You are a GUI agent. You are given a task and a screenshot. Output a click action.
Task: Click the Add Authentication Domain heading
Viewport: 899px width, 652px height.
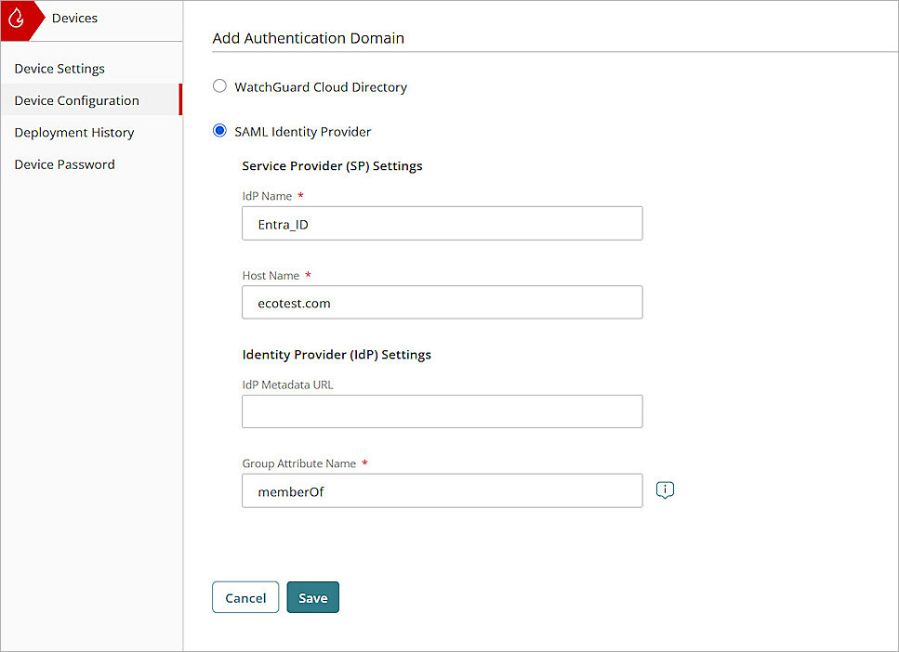(308, 38)
